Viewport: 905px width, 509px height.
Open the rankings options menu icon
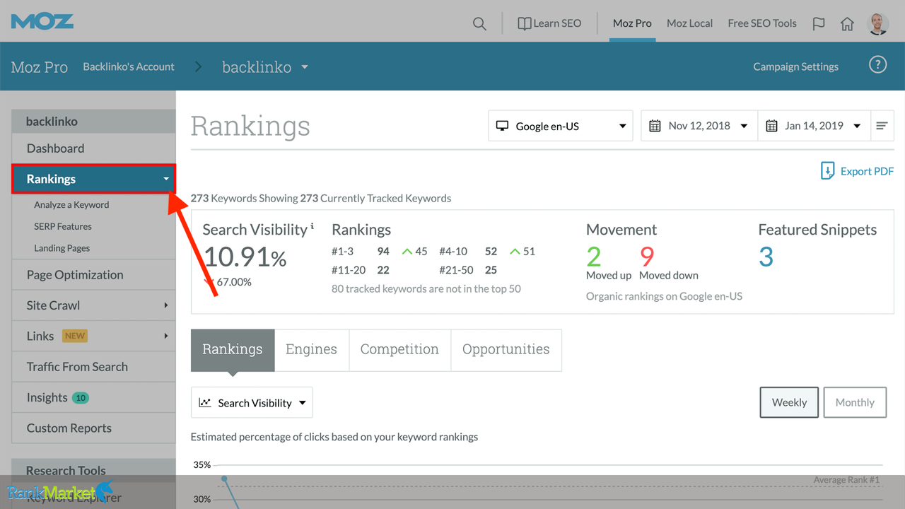(x=882, y=126)
